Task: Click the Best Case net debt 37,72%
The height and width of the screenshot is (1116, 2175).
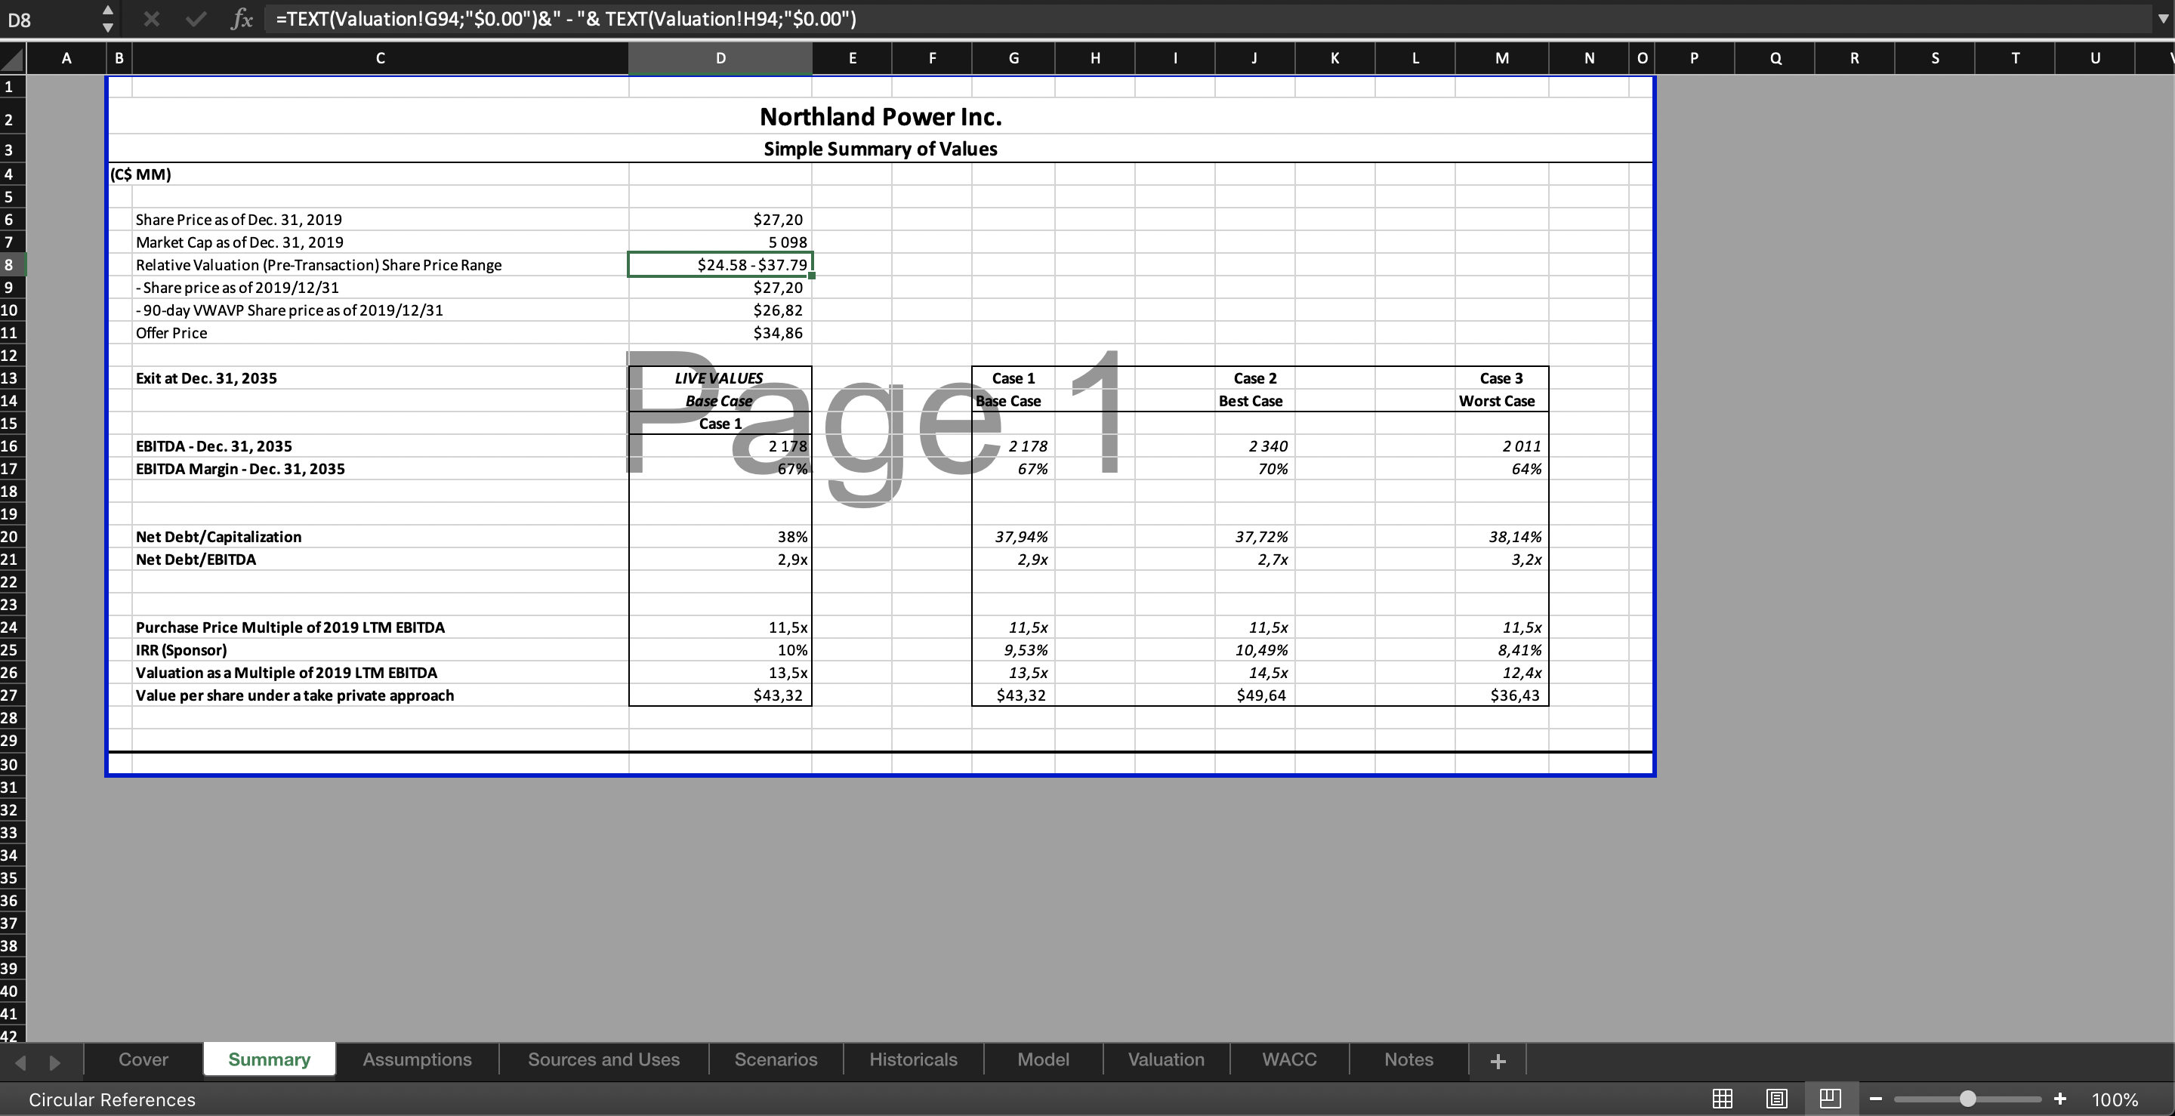Action: [x=1261, y=536]
